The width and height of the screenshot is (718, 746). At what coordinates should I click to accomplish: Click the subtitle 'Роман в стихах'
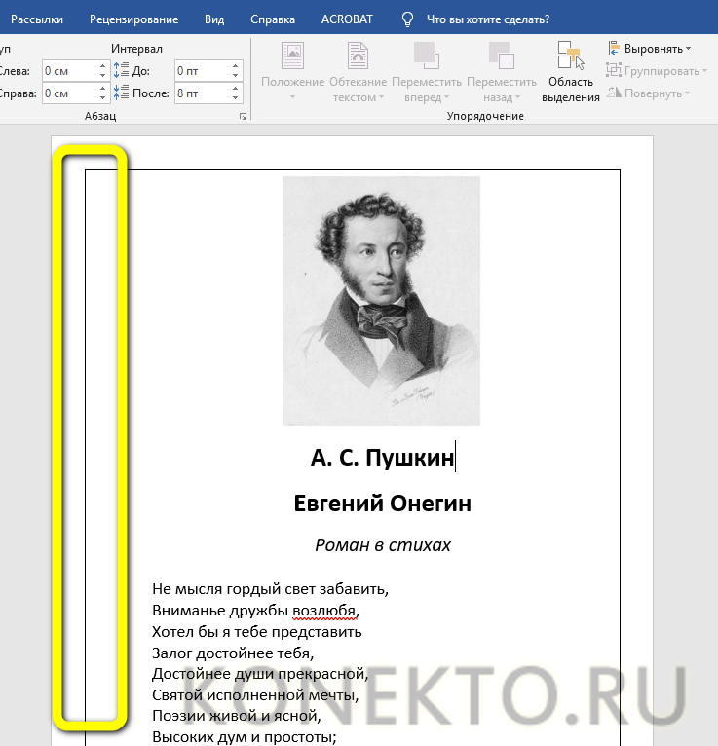(383, 545)
